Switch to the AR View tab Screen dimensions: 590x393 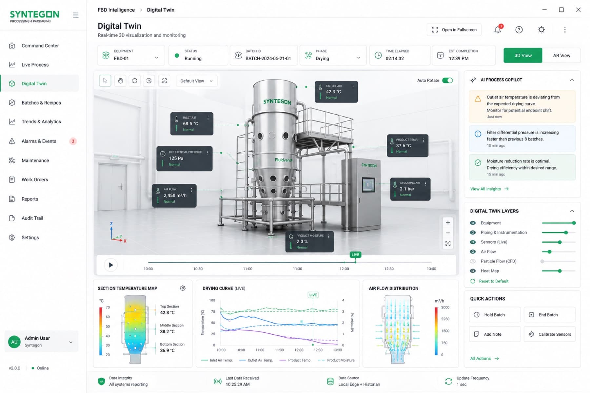pos(561,55)
